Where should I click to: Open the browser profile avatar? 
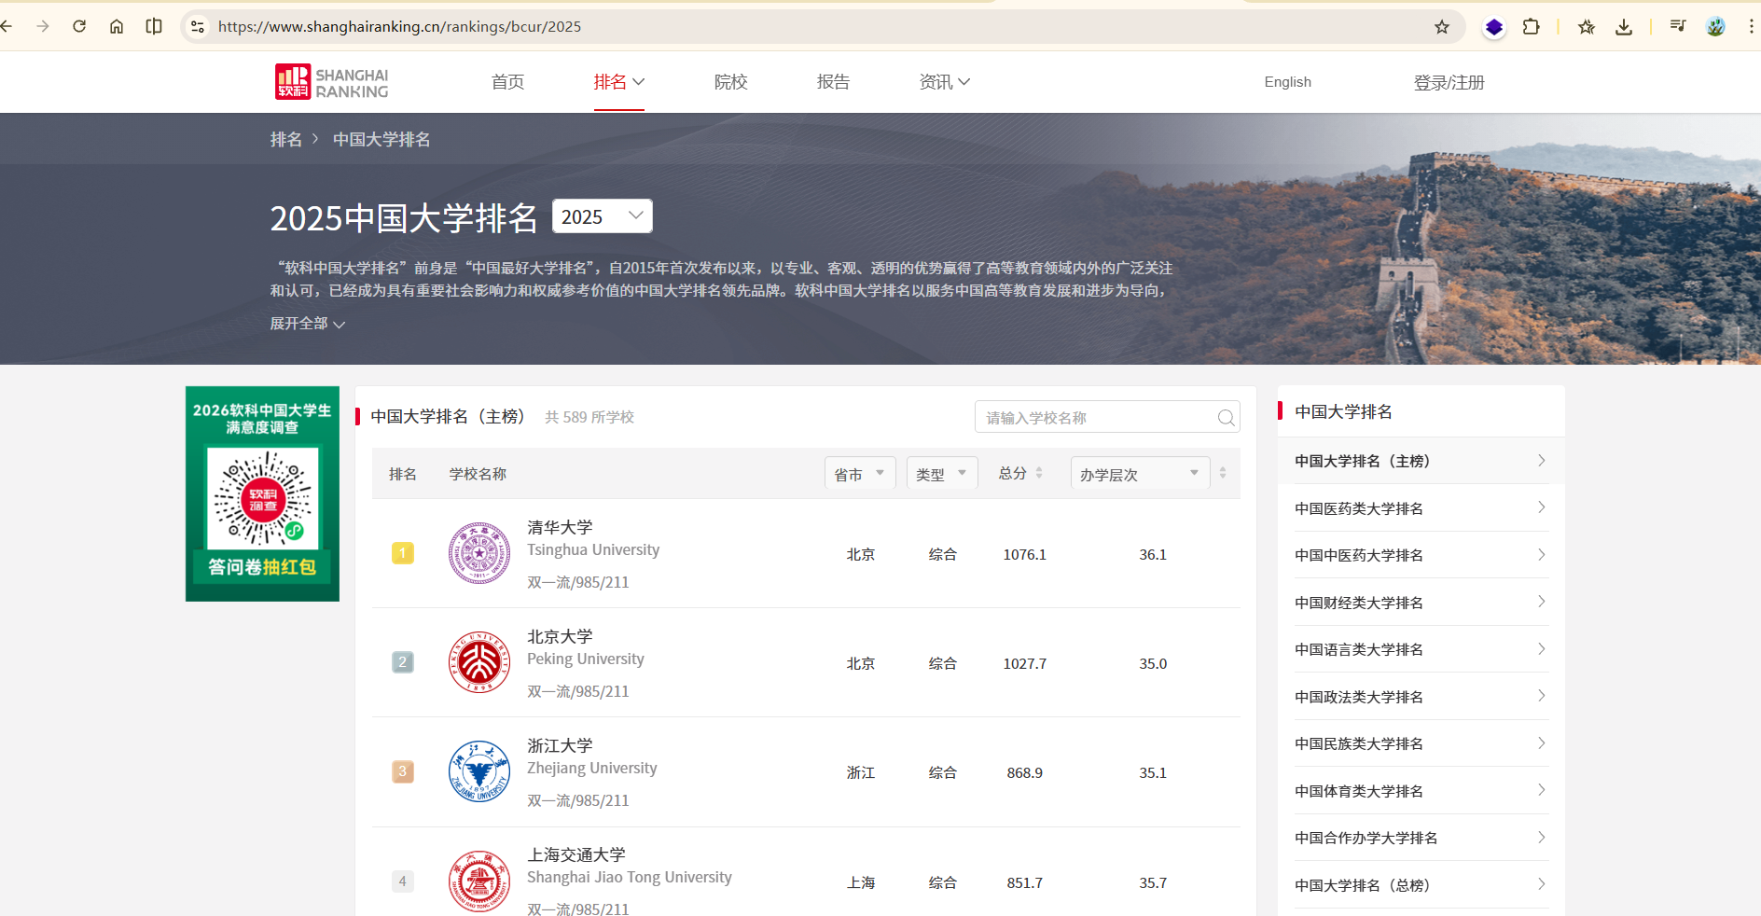click(x=1715, y=26)
